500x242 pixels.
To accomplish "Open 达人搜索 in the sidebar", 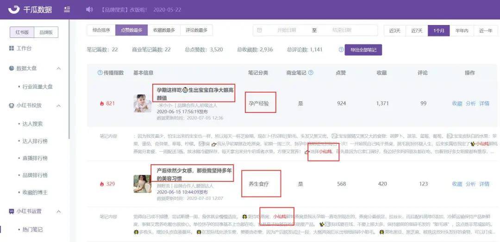I will pos(32,124).
